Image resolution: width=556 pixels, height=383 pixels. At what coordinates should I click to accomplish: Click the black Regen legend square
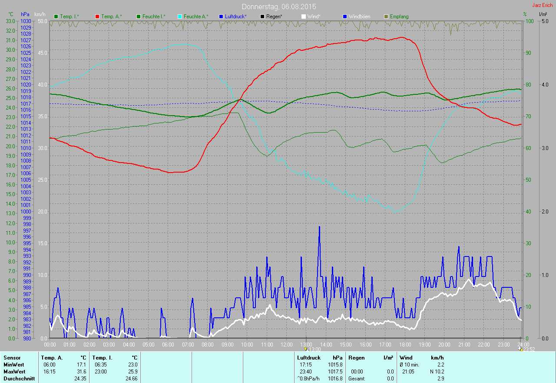262,17
